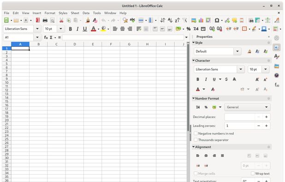The height and width of the screenshot is (182, 285).
Task: Insert a chart using toolbar icon
Action: pos(201,20)
